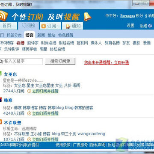Click the 后退 back link

(x=143, y=26)
